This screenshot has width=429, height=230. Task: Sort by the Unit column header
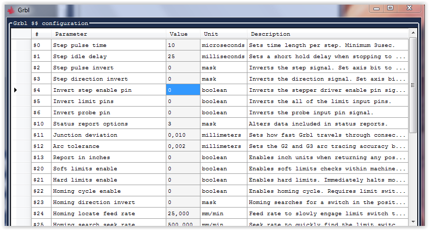(223, 34)
